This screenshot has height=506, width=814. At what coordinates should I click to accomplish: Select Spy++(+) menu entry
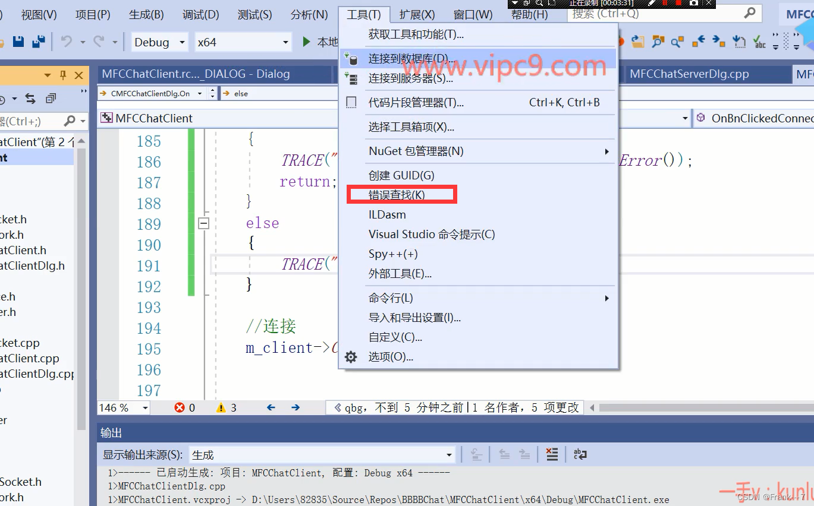pyautogui.click(x=479, y=254)
